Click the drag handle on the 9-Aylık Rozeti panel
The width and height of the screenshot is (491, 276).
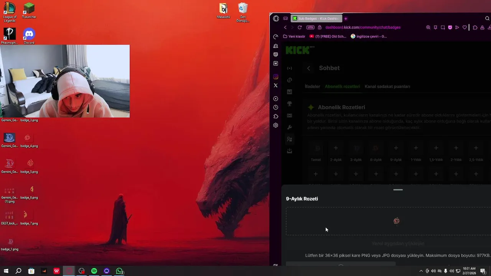(x=398, y=190)
